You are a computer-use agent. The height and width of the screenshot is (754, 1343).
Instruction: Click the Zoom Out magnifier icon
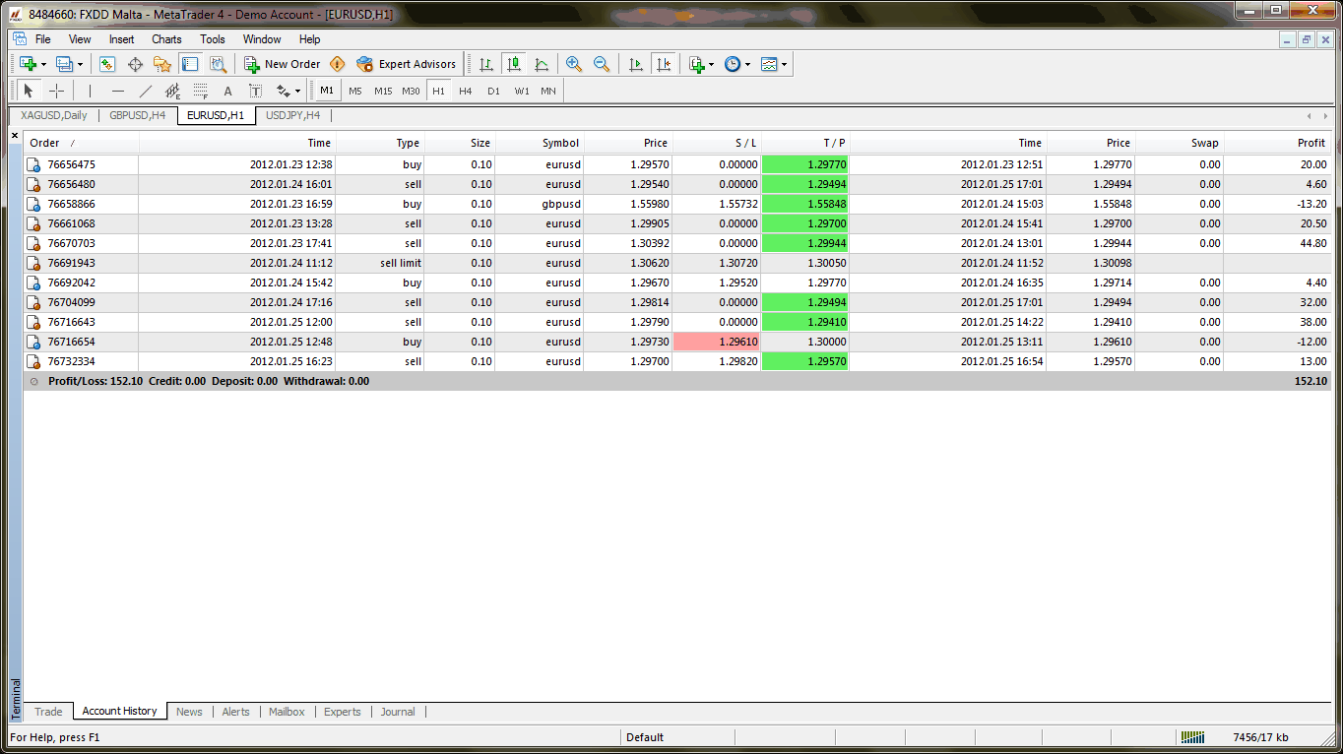602,64
